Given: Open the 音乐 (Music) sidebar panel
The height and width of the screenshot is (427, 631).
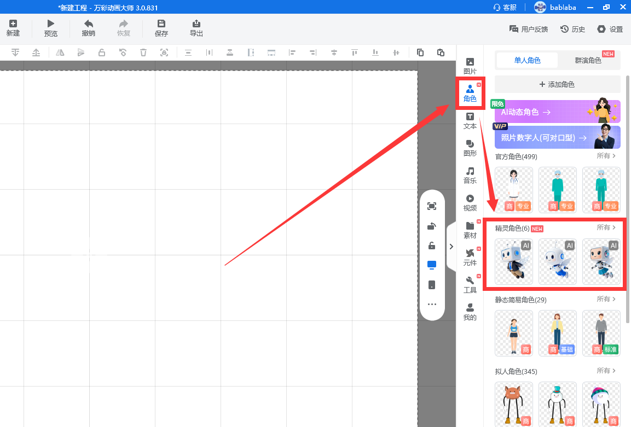Looking at the screenshot, I should [470, 175].
